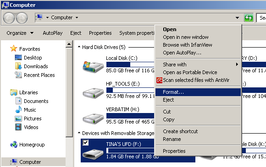Click the Libraries folder icon
The width and height of the screenshot is (266, 167).
(14, 92)
